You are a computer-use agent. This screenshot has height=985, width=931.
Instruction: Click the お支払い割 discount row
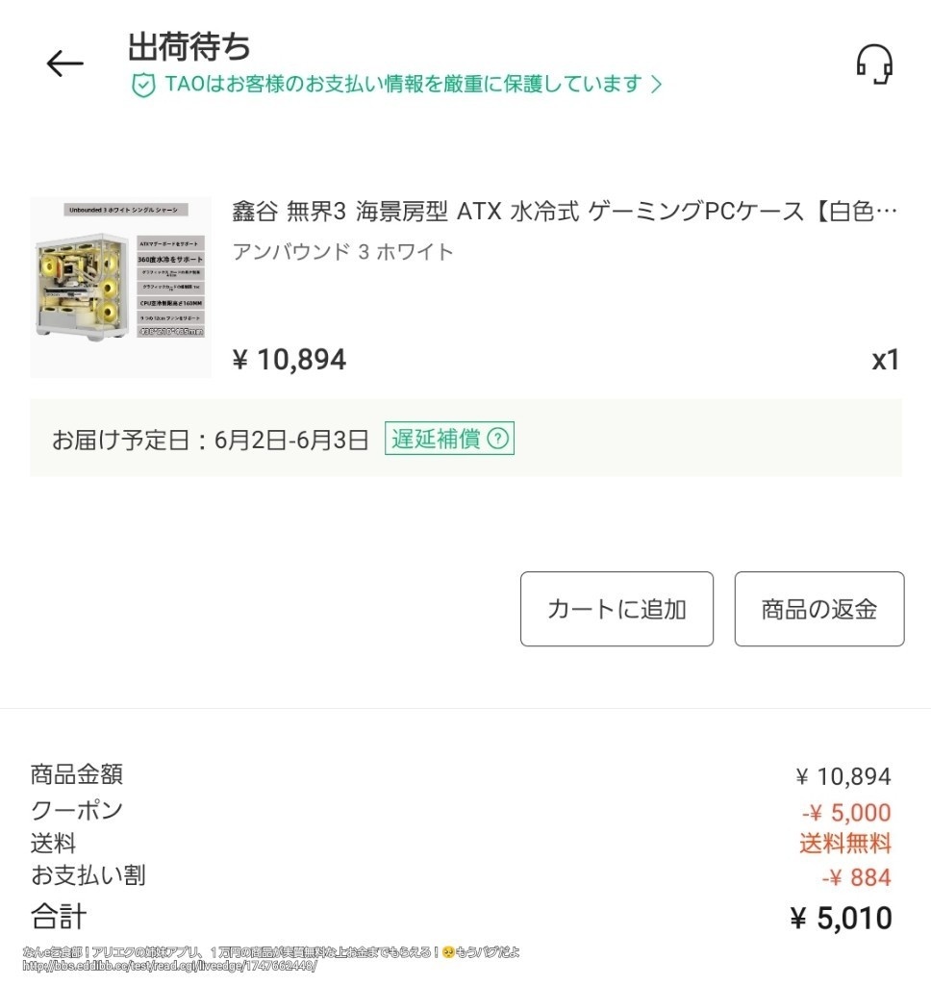point(87,875)
